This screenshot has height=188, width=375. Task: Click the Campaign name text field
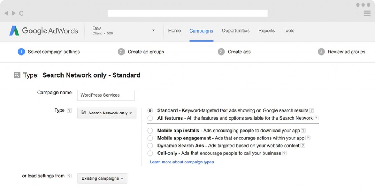click(106, 95)
